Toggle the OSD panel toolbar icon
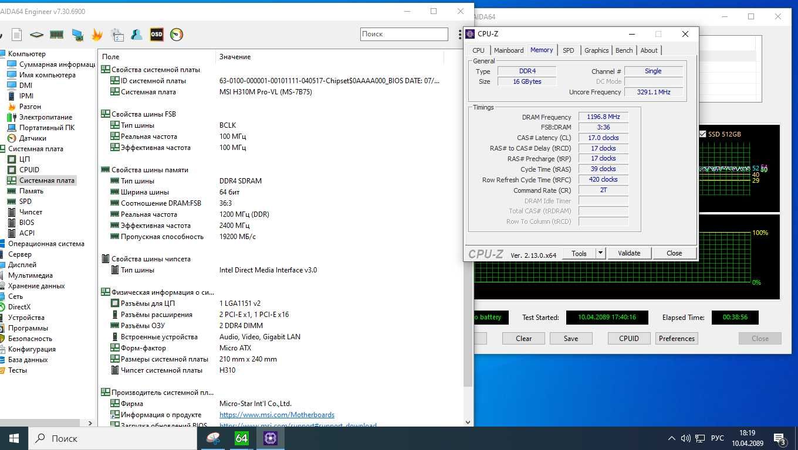Viewport: 798px width, 450px height. click(156, 35)
